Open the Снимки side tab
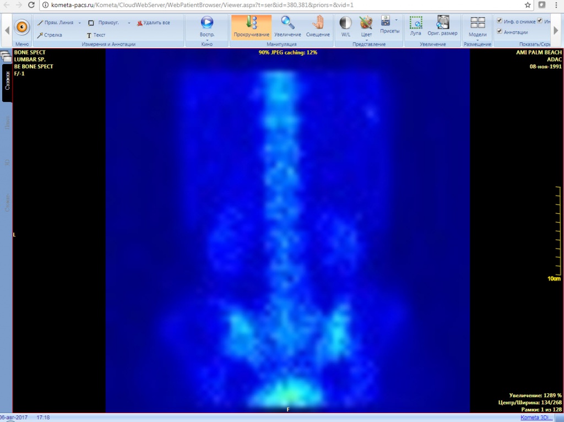 pyautogui.click(x=7, y=80)
